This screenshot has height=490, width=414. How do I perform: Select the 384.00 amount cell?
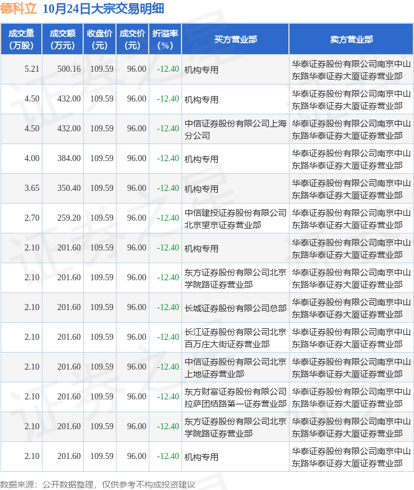coord(69,159)
